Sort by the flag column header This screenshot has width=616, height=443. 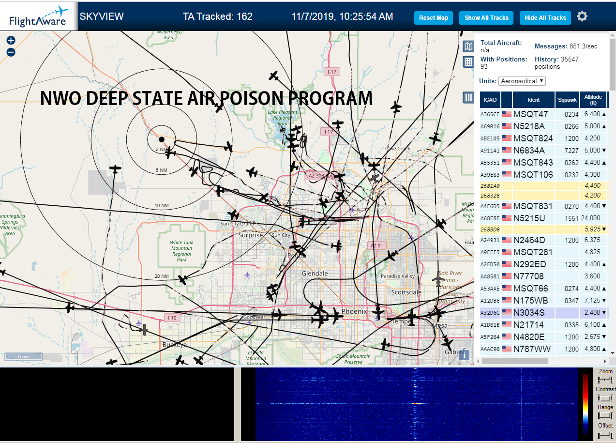pos(507,100)
